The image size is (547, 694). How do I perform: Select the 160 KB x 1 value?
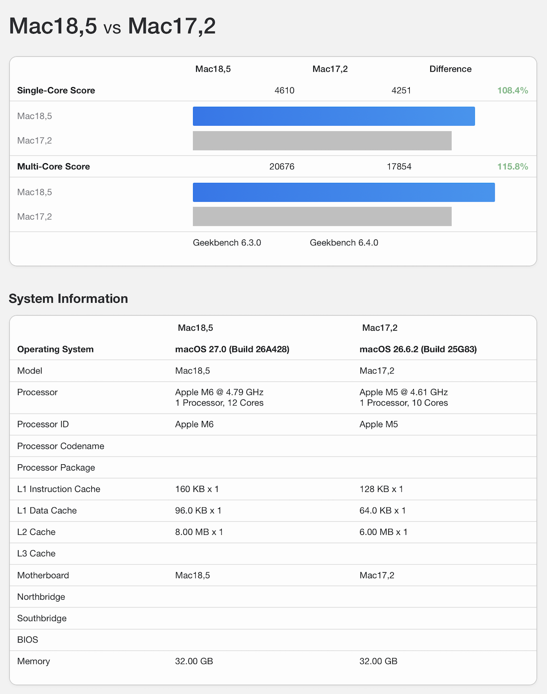pos(197,489)
